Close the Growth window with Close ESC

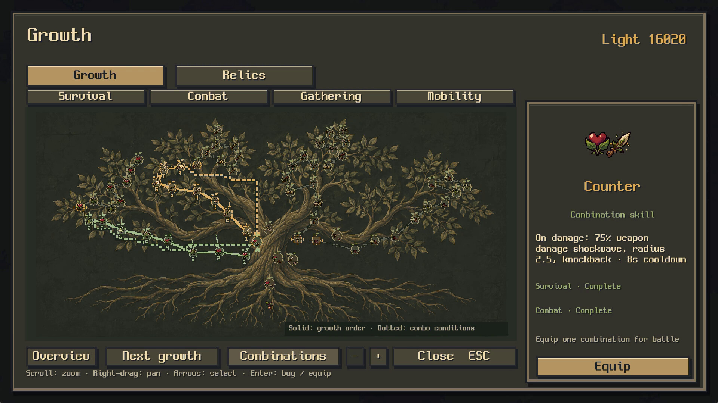454,357
